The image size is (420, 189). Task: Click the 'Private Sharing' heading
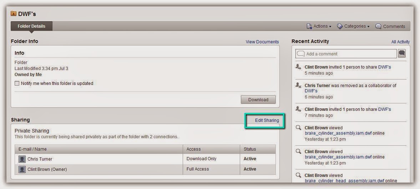(x=32, y=131)
